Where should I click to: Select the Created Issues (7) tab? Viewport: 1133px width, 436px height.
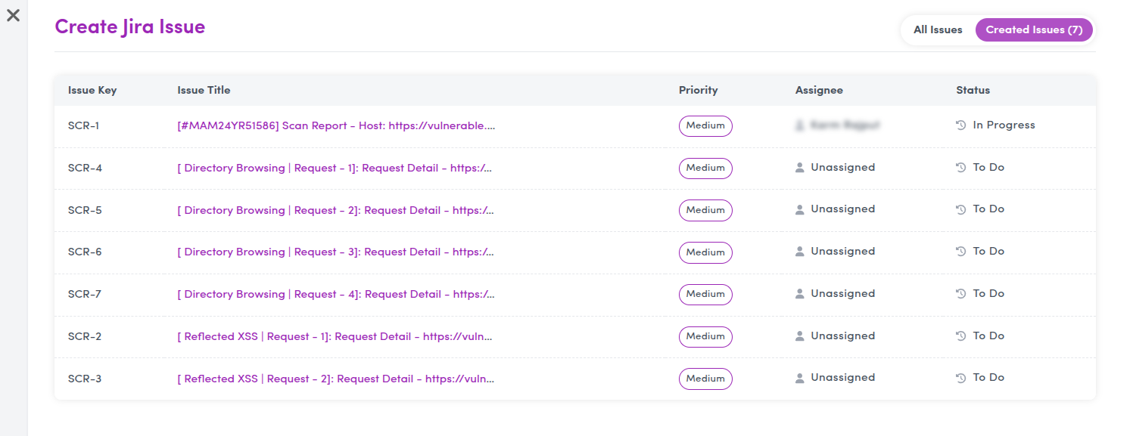1034,30
